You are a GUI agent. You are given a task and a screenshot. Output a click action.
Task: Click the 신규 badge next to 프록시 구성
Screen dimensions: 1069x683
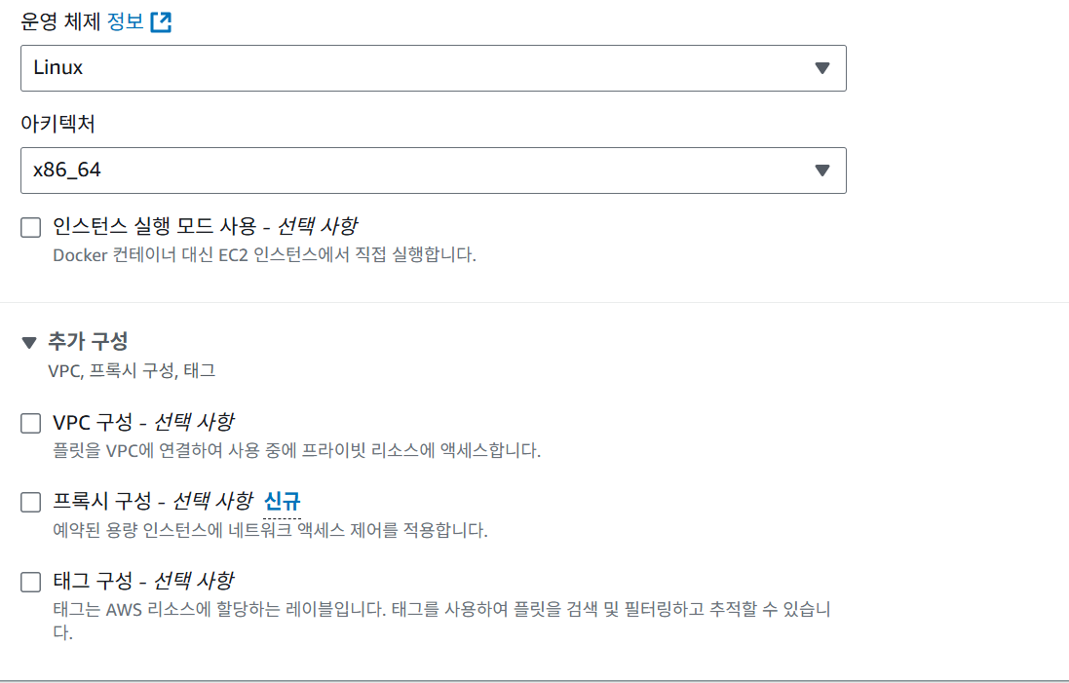coord(283,502)
